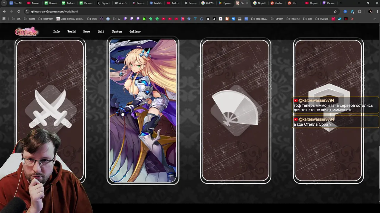Click the white П bookmark icon
The width and height of the screenshot is (380, 213).
[208, 19]
